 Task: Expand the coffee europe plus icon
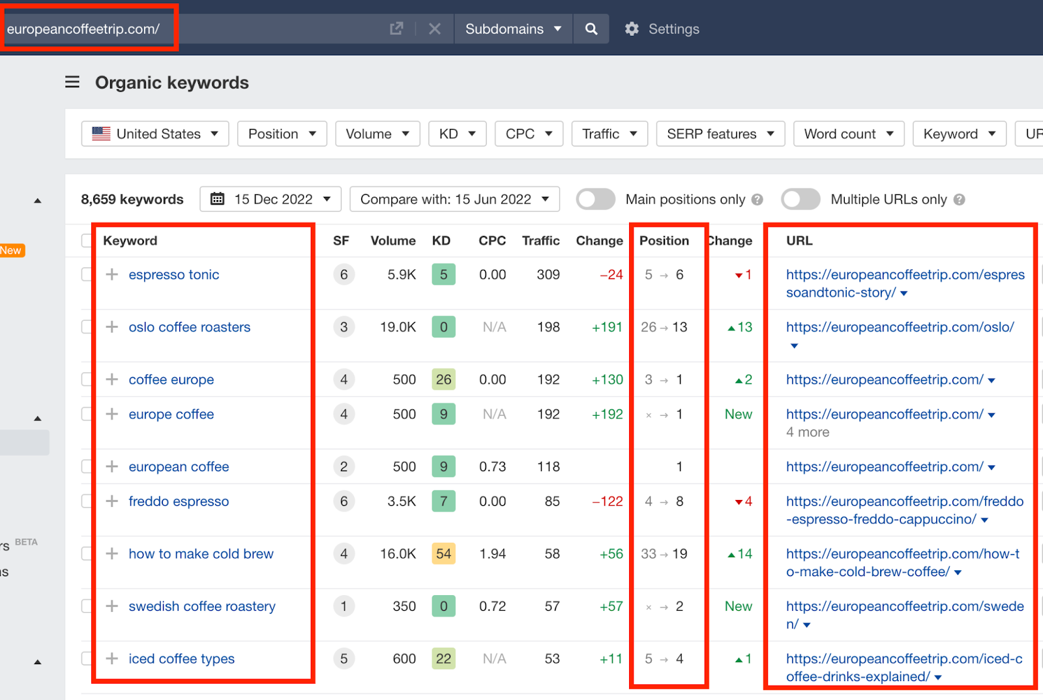pyautogui.click(x=112, y=379)
